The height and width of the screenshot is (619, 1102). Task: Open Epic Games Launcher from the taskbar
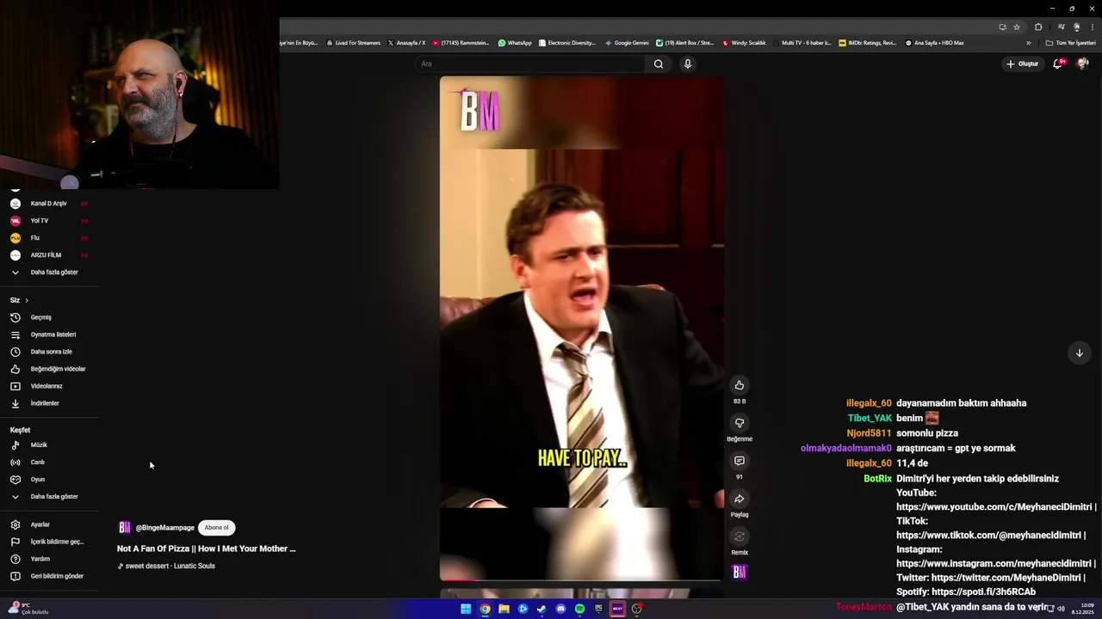598,609
